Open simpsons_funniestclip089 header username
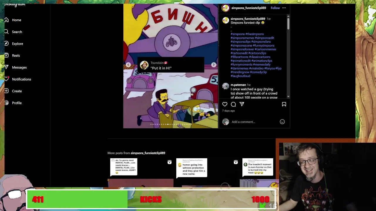Screen dimensions: 376x211 point(249,8)
